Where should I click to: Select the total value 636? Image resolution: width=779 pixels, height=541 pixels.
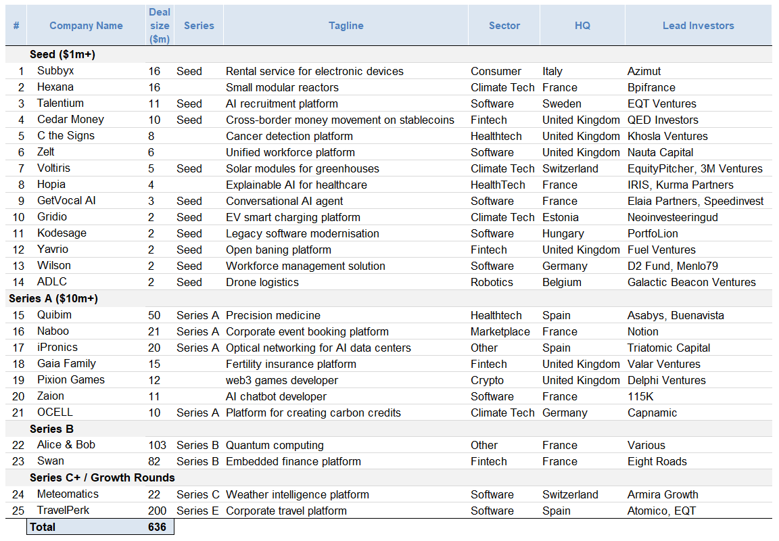(157, 527)
